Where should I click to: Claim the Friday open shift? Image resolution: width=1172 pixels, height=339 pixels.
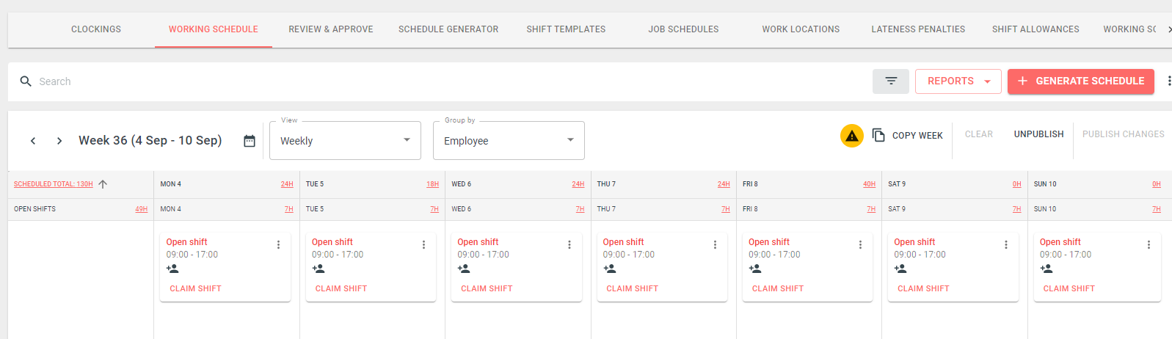pyautogui.click(x=778, y=288)
